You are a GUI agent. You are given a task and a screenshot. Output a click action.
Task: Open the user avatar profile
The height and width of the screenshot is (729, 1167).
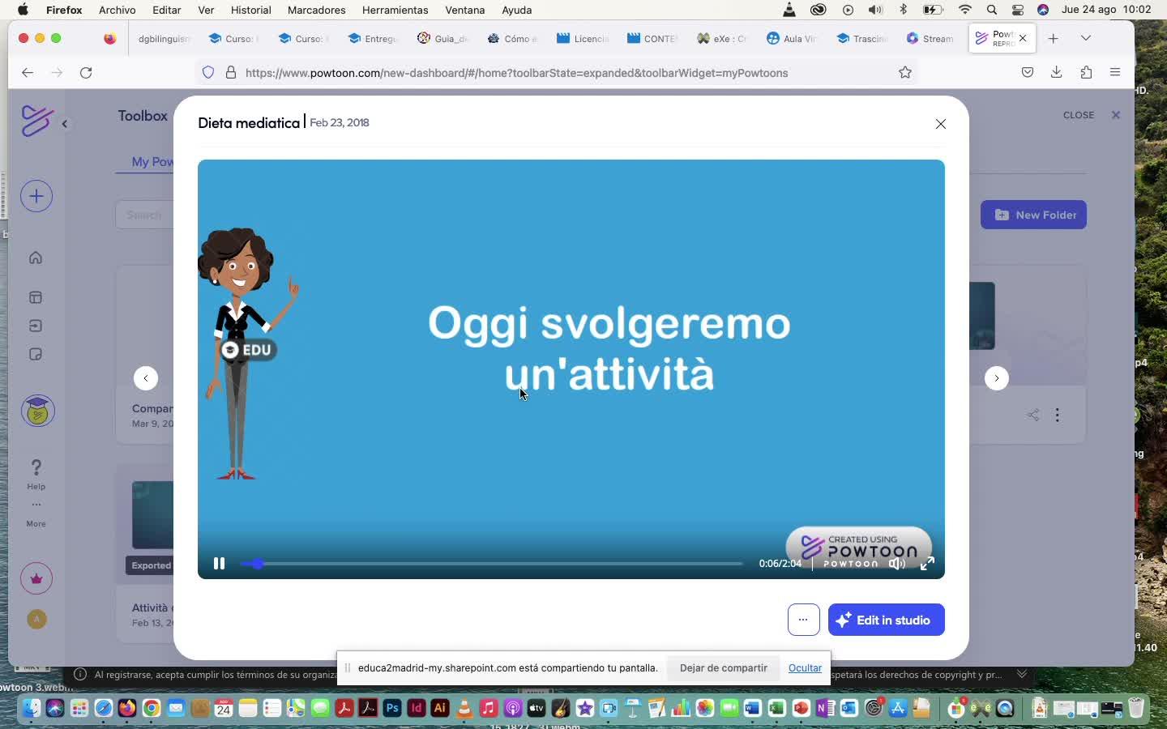36,620
